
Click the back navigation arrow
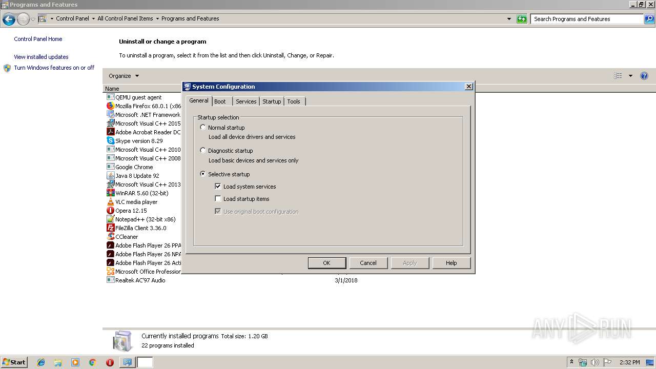click(9, 19)
